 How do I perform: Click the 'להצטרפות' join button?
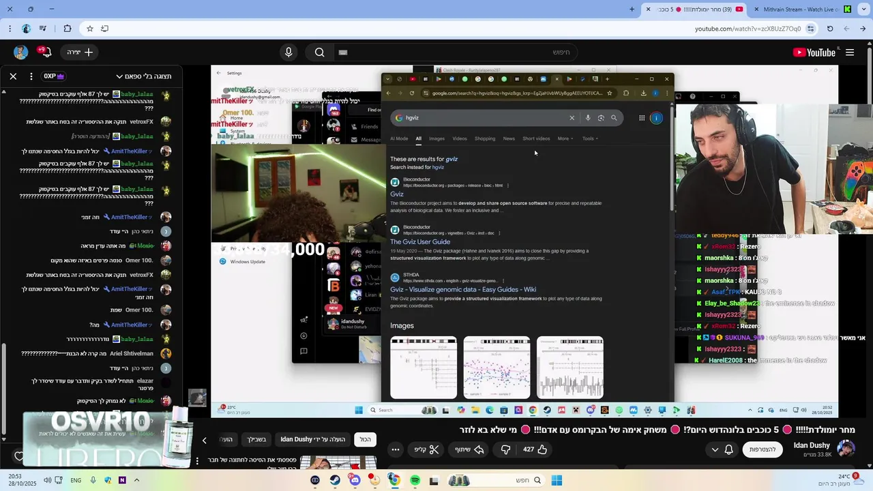pyautogui.click(x=763, y=449)
